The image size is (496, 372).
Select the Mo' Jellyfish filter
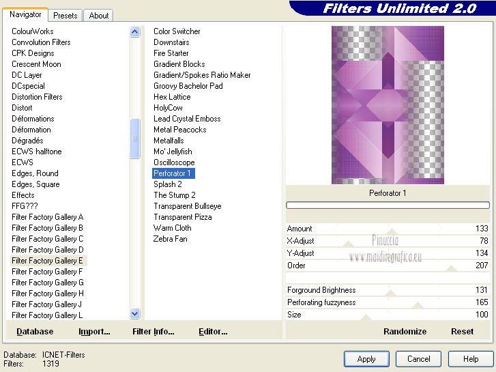click(173, 152)
